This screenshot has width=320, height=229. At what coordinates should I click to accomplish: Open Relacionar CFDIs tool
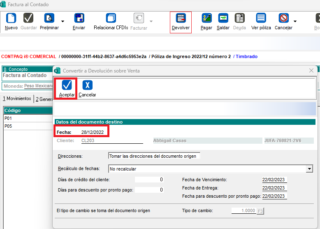point(111,19)
